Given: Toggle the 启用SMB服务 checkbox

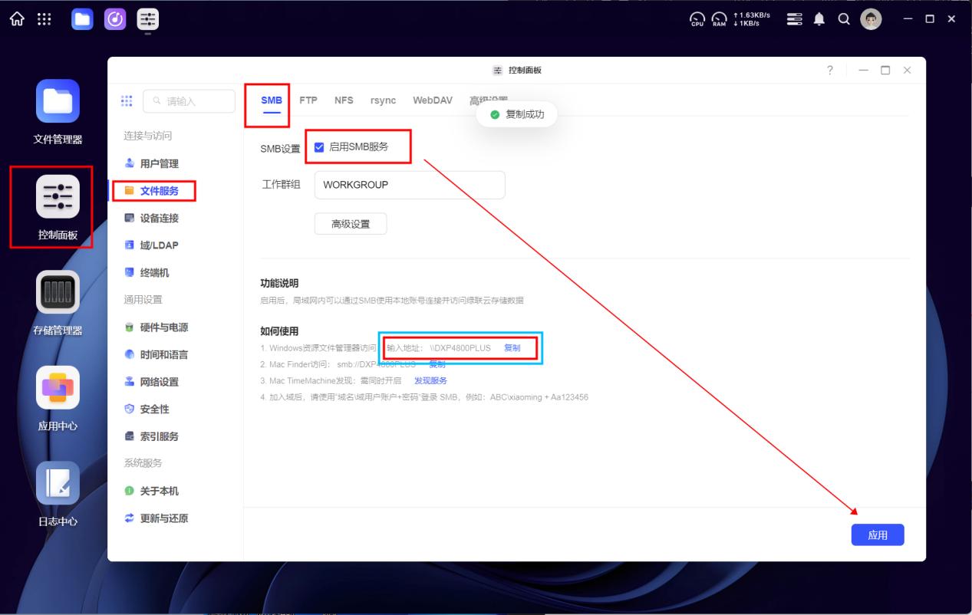Looking at the screenshot, I should pos(320,147).
